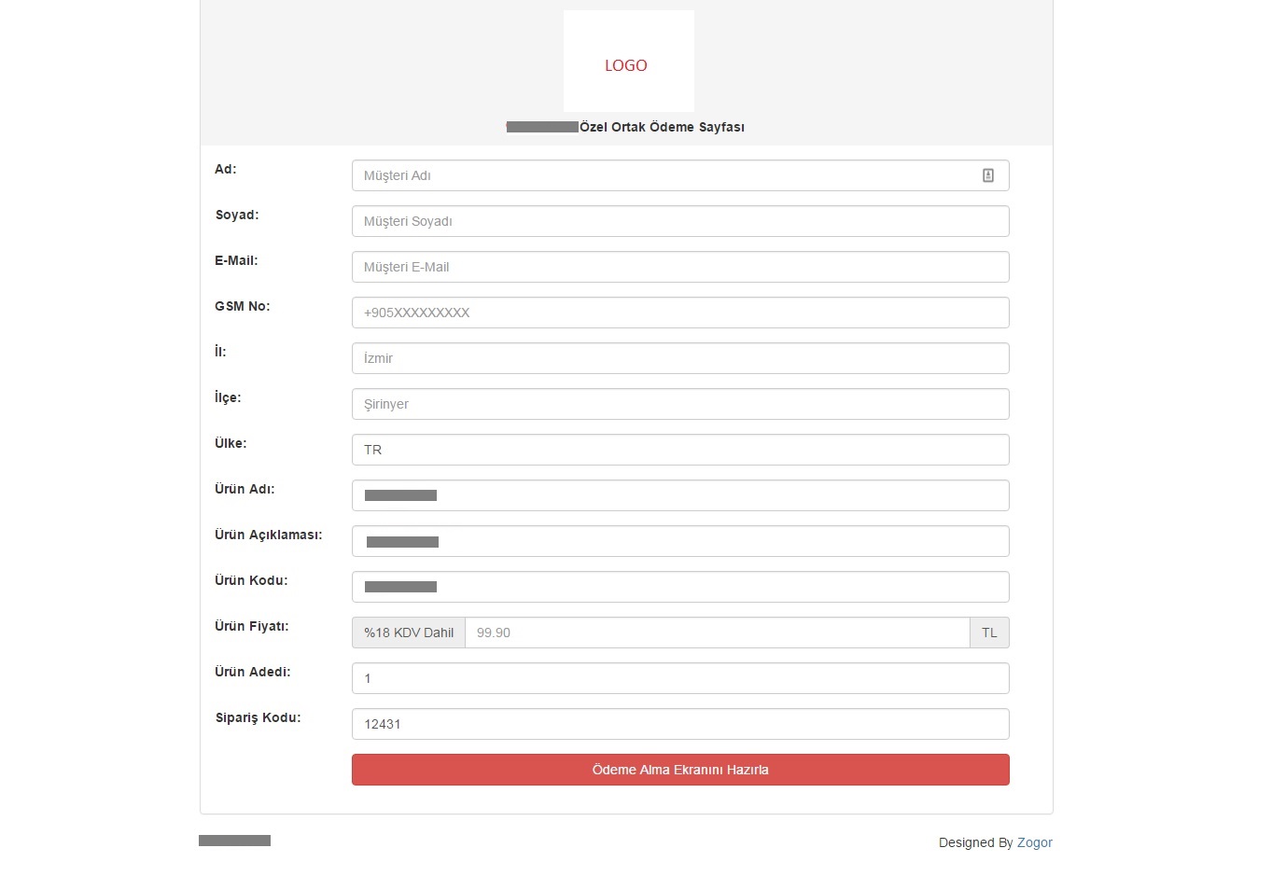Viewport: 1286px width, 890px height.
Task: Click the LOGO image at page top
Action: [627, 61]
